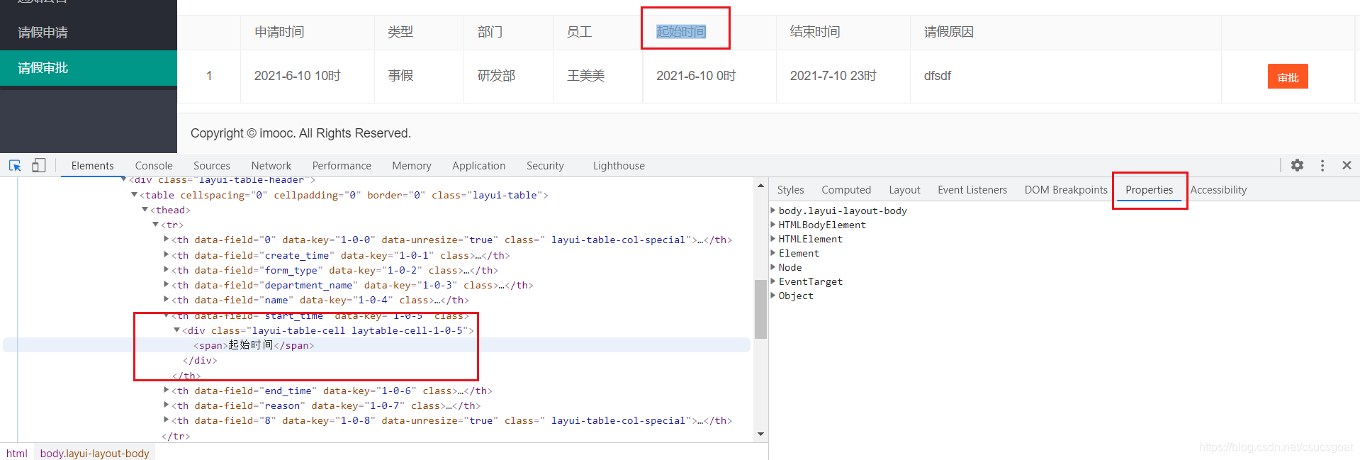Expand th data-field department_name node

167,285
